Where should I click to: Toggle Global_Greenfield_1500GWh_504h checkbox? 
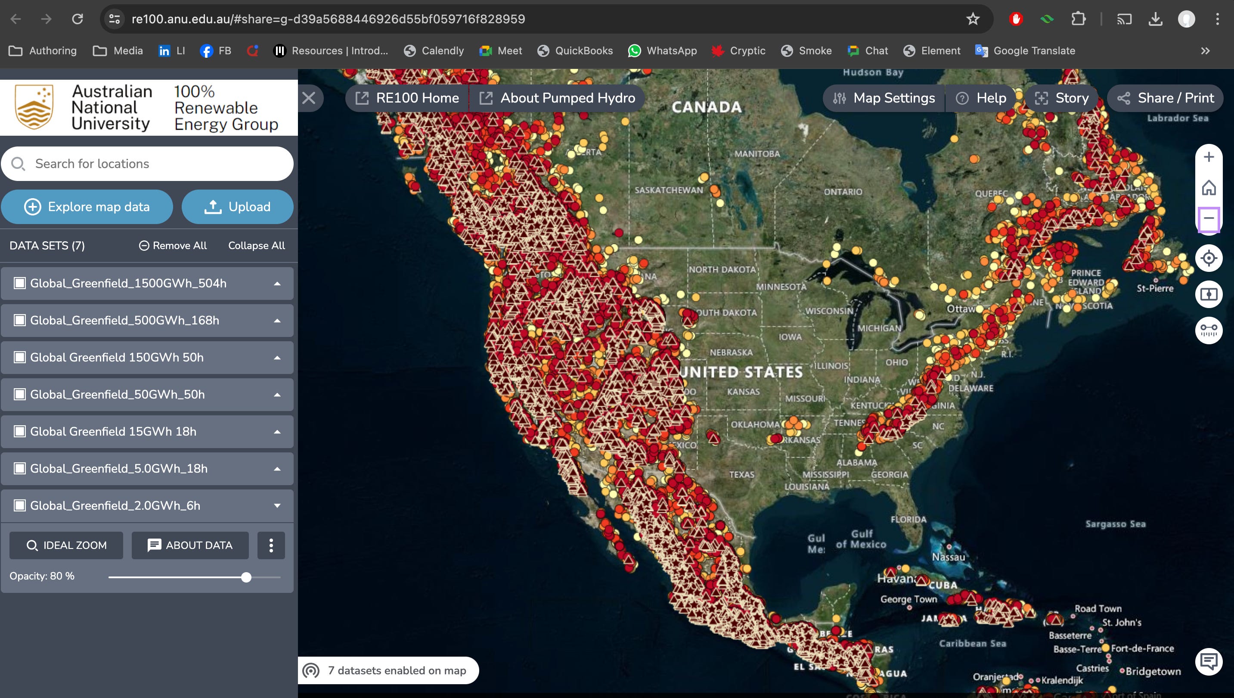(x=20, y=284)
